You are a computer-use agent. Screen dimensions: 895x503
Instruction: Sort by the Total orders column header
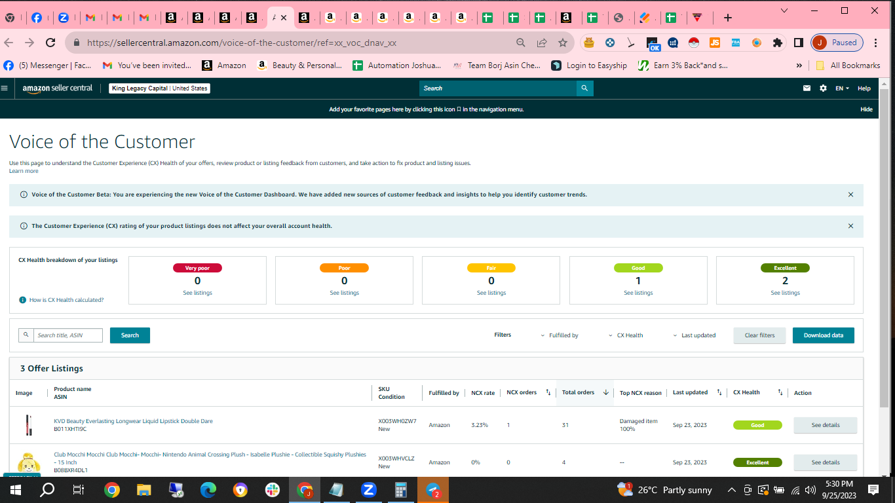click(585, 393)
